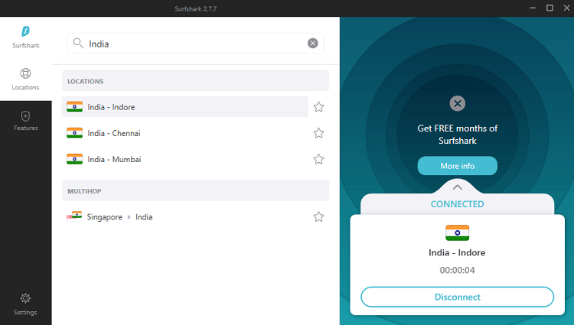Click India - Indore in connection card
This screenshot has height=325, width=574.
point(457,252)
